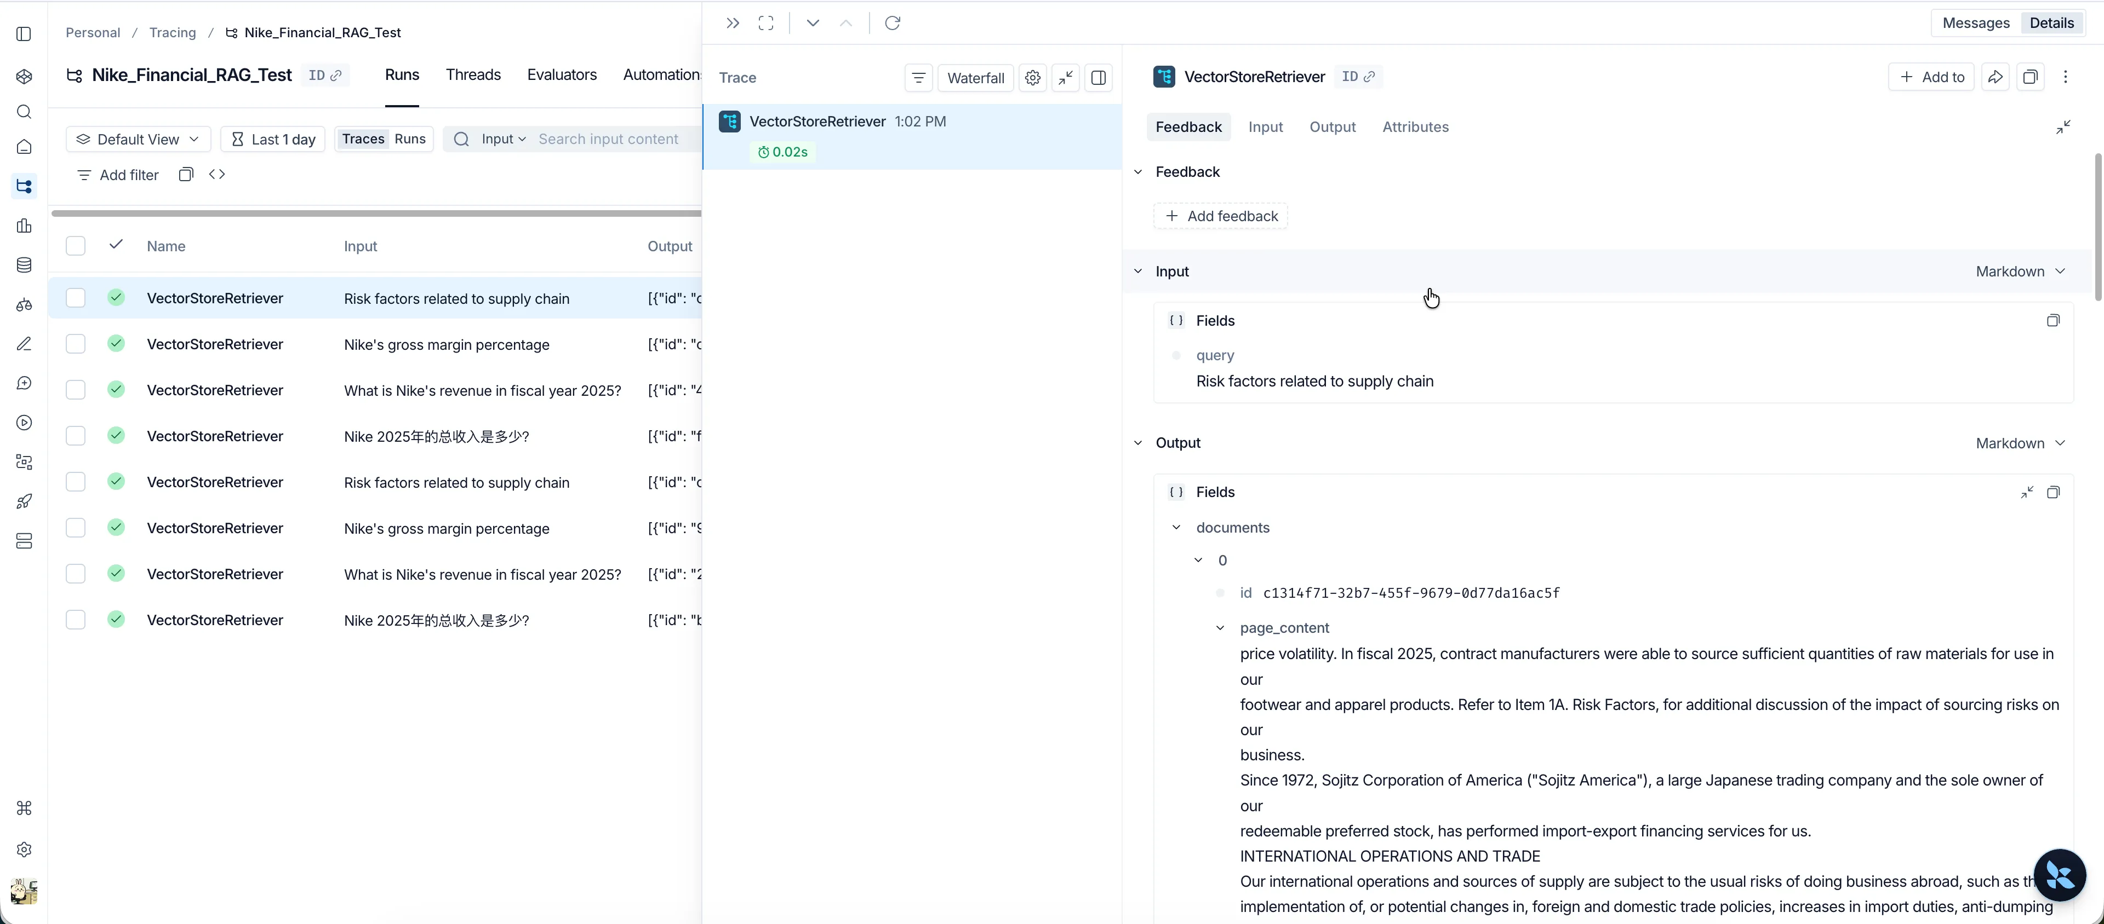Open the dashboards chart icon in the sidebar
The height and width of the screenshot is (924, 2104).
(x=24, y=226)
